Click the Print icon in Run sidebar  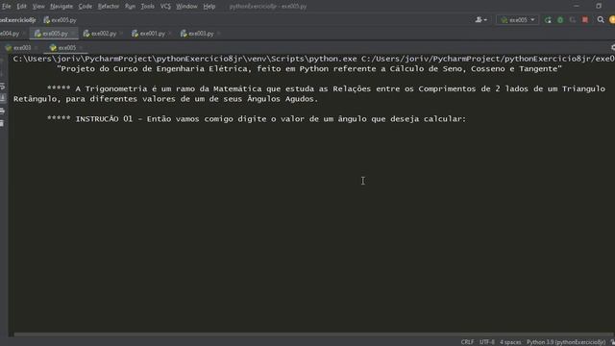3,111
